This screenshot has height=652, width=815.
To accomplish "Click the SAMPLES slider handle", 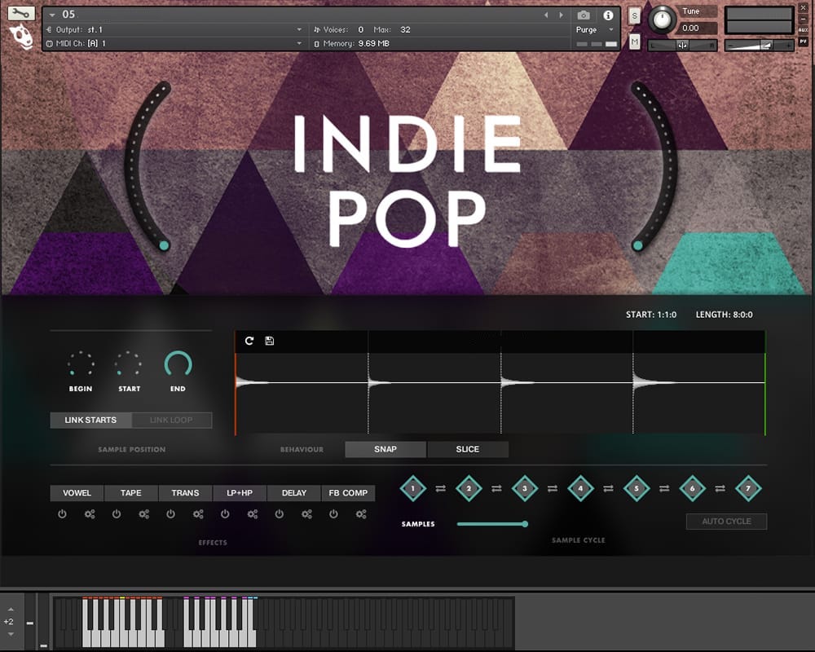I will pyautogui.click(x=525, y=524).
